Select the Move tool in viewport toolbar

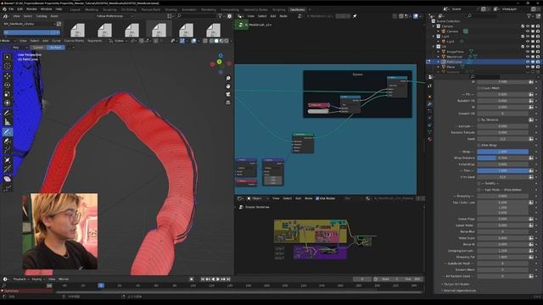pos(8,76)
